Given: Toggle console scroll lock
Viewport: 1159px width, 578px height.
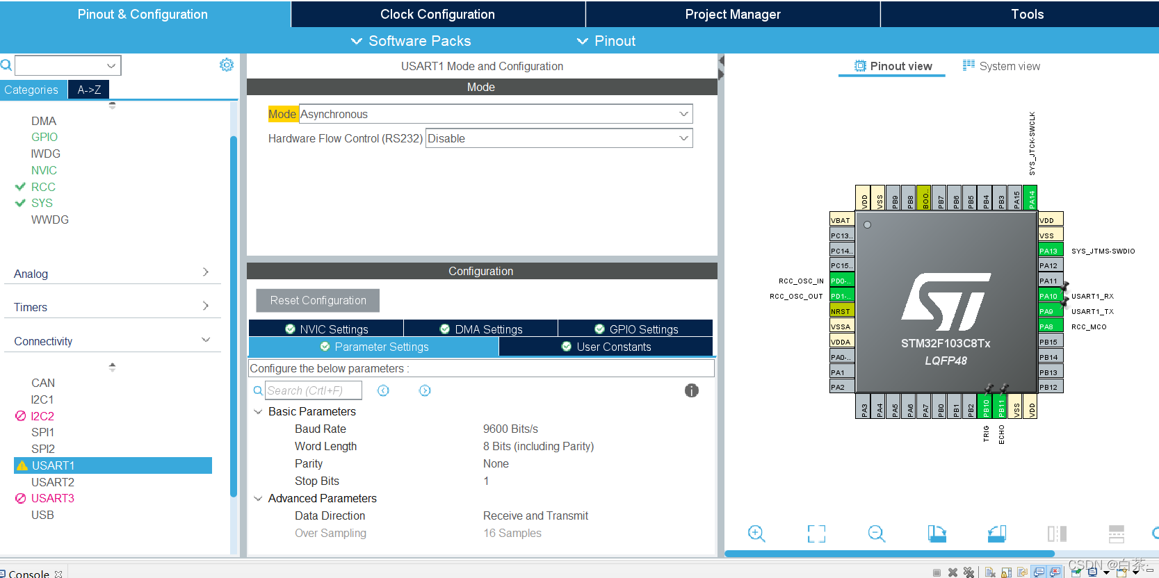Looking at the screenshot, I should [x=1006, y=572].
